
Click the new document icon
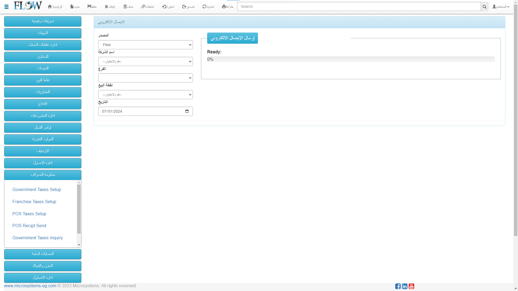click(72, 6)
